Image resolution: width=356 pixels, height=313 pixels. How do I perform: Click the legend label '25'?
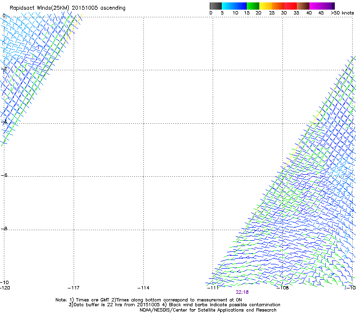pyautogui.click(x=272, y=13)
